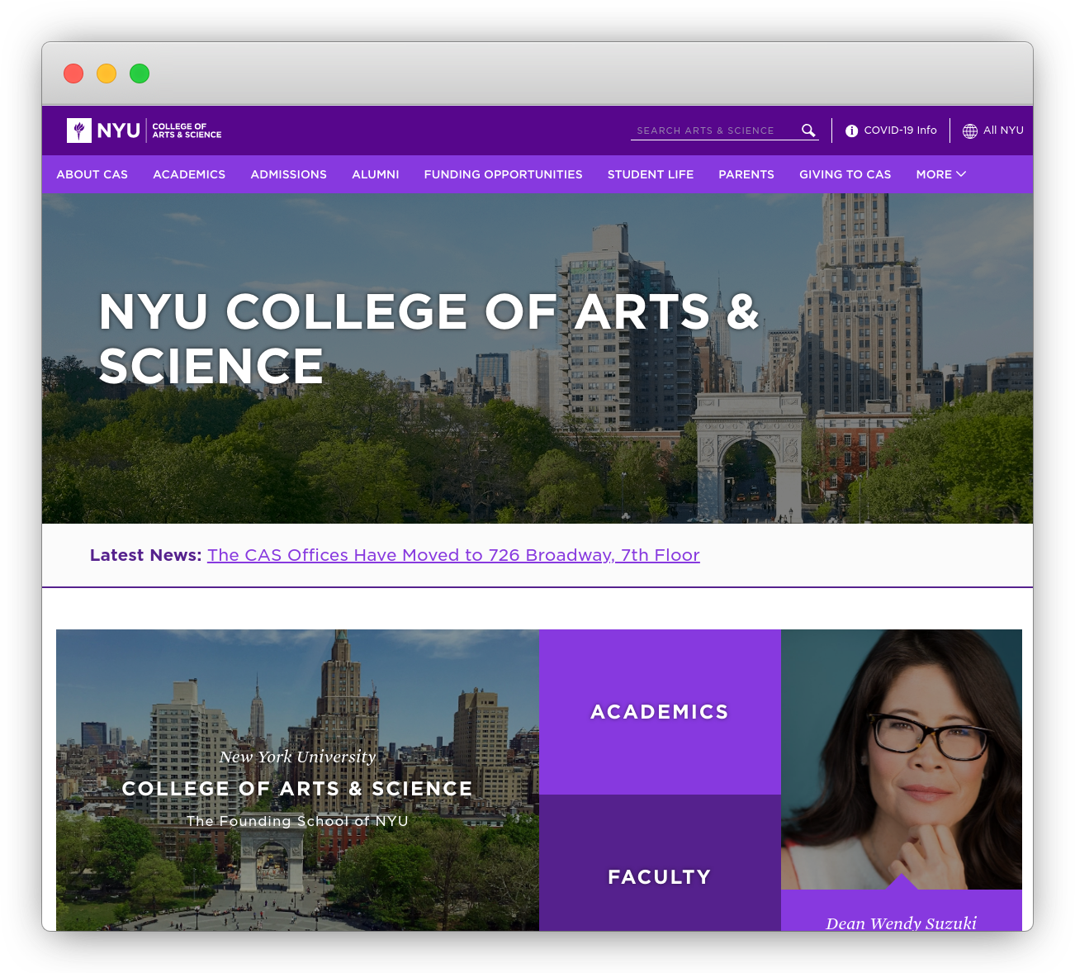Click GIVING TO CAS
The image size is (1075, 973).
pos(845,174)
